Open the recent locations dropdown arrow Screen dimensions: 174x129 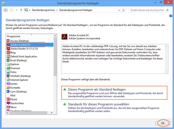point(16,10)
